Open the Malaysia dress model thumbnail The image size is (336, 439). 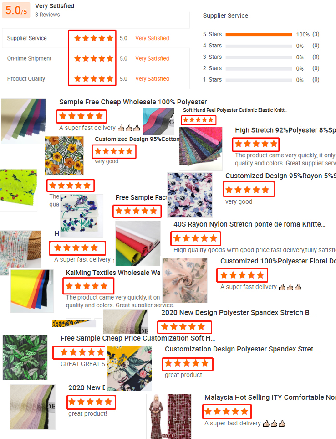[169, 416]
